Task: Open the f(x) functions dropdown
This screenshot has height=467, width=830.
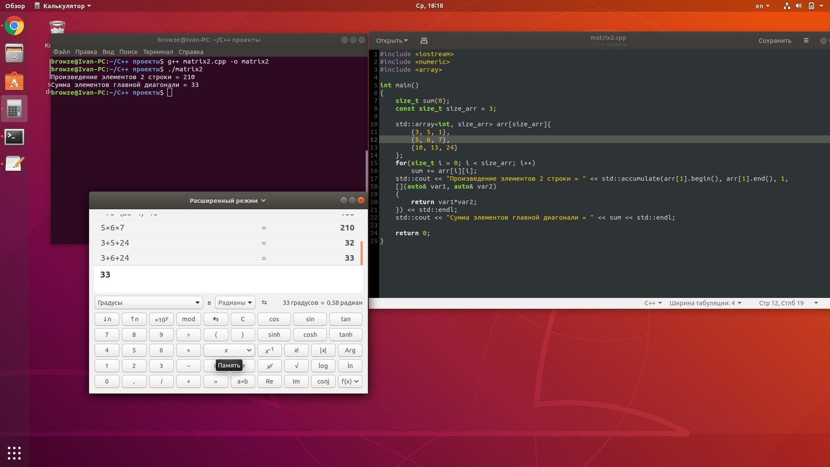Action: [350, 381]
